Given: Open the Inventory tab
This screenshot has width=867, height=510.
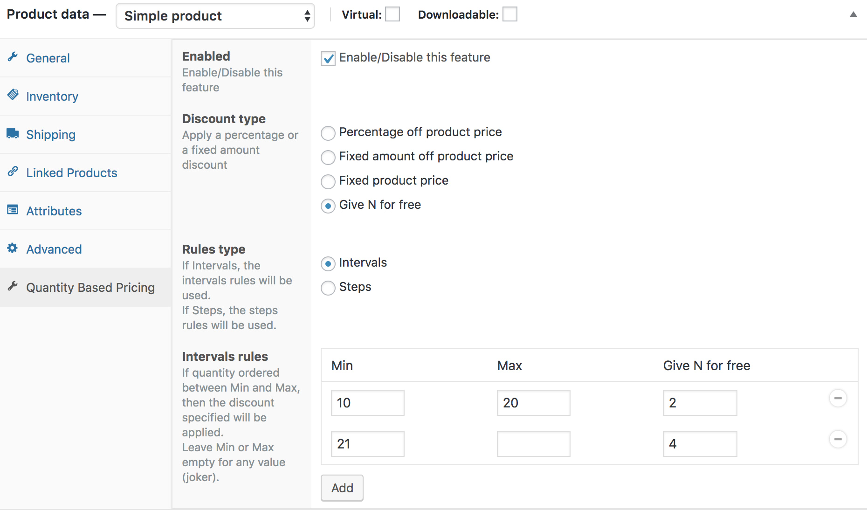Looking at the screenshot, I should [x=85, y=96].
